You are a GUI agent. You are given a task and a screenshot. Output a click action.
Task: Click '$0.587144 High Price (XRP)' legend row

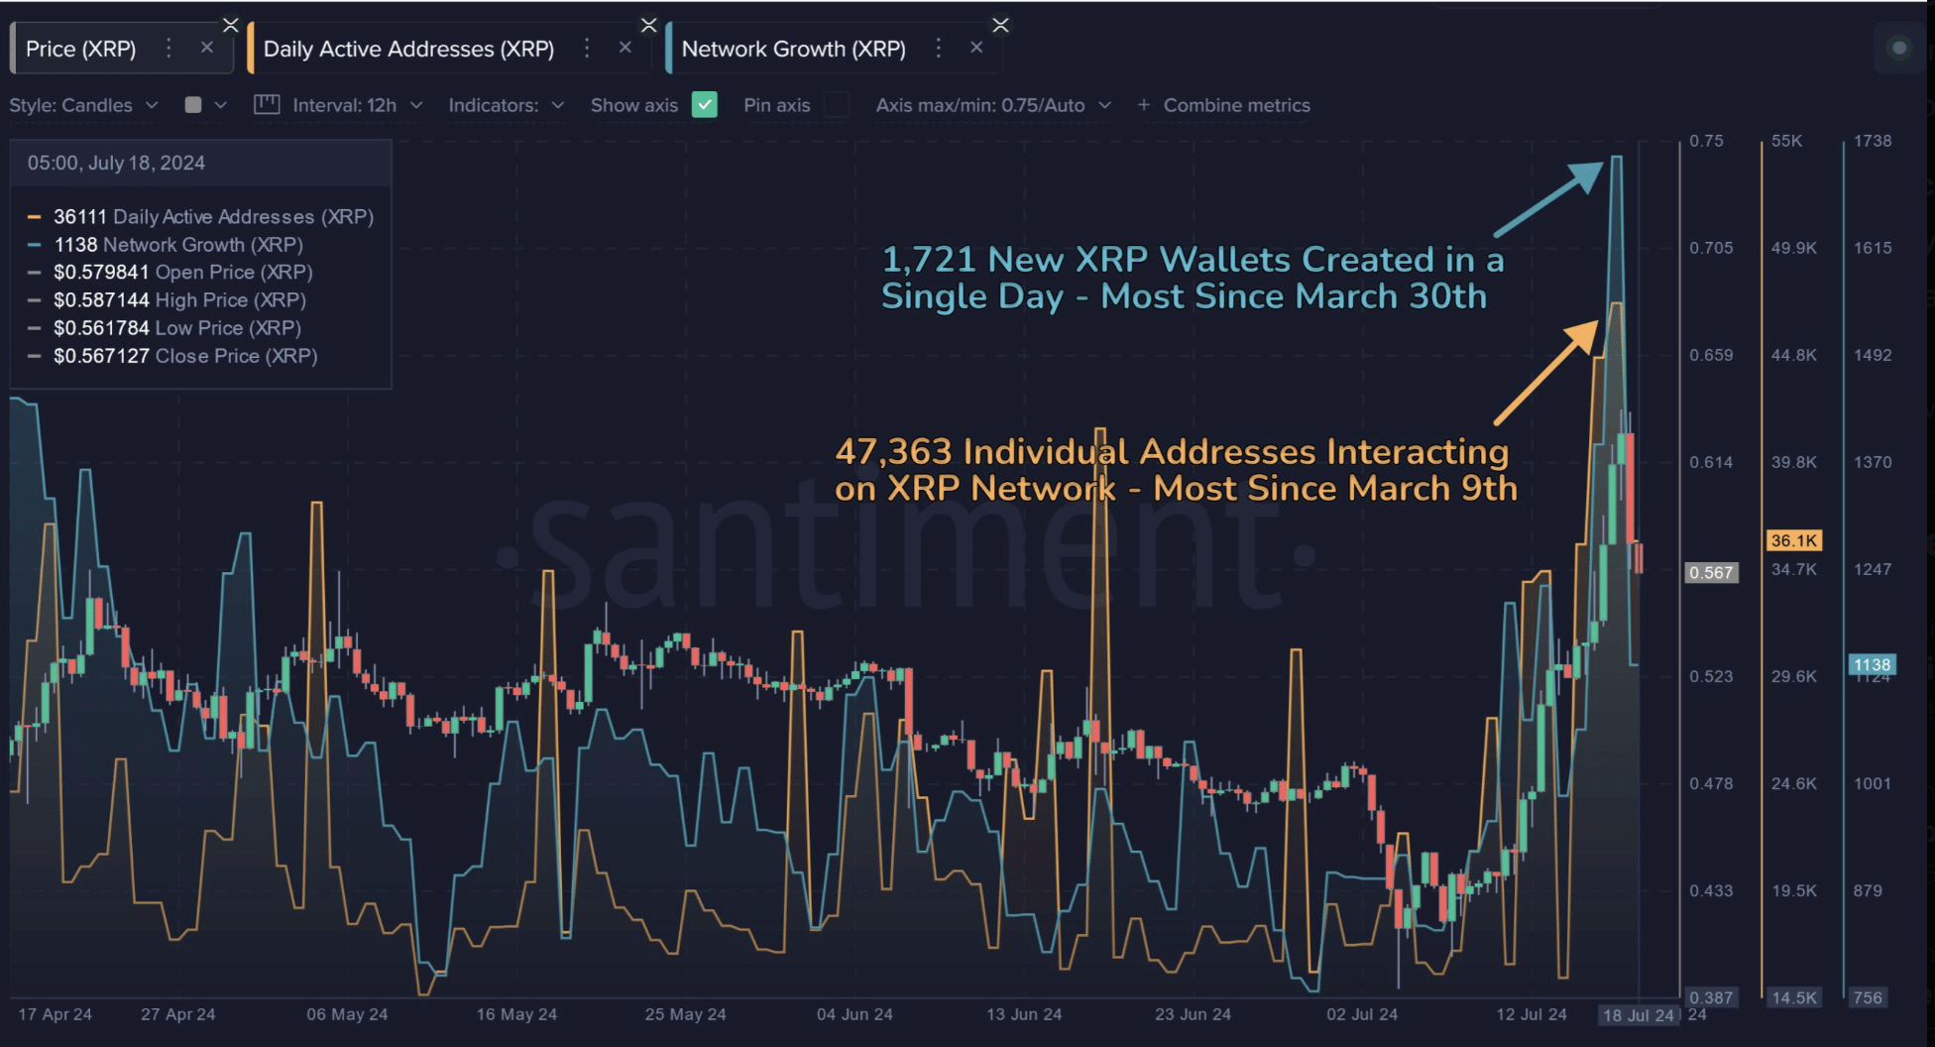[x=168, y=299]
